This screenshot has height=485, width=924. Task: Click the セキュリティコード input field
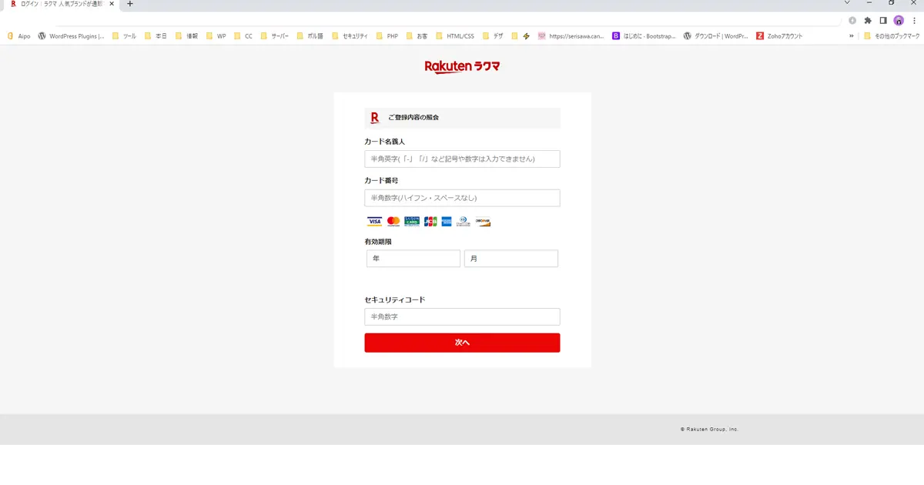tap(462, 316)
